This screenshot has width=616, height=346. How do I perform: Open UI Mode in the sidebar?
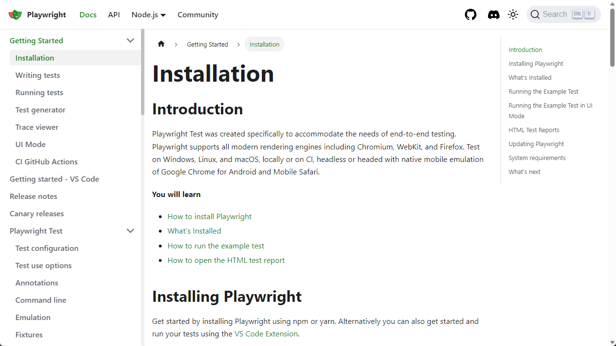click(75, 144)
